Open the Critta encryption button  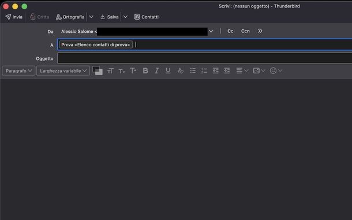pos(39,17)
